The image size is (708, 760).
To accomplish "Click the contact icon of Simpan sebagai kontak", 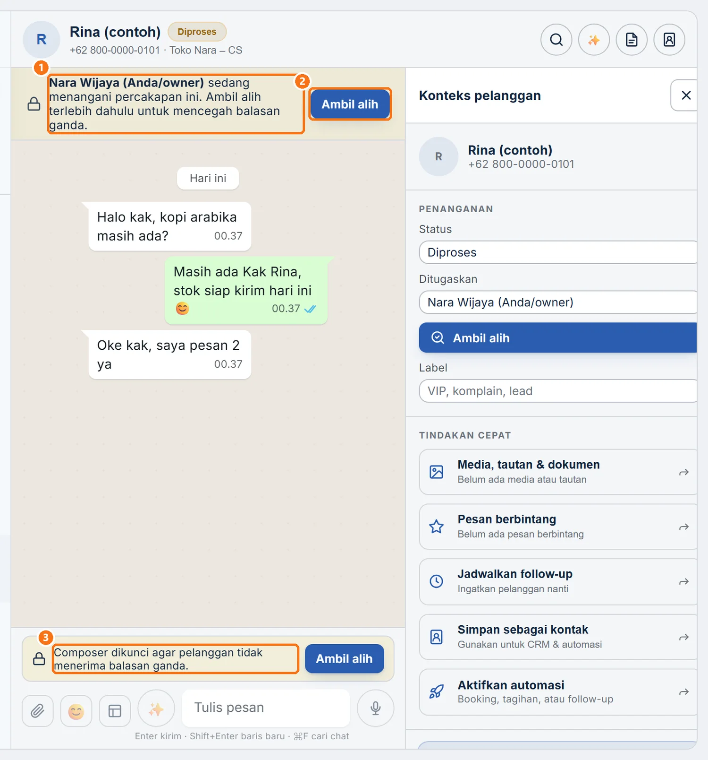I will pos(437,637).
